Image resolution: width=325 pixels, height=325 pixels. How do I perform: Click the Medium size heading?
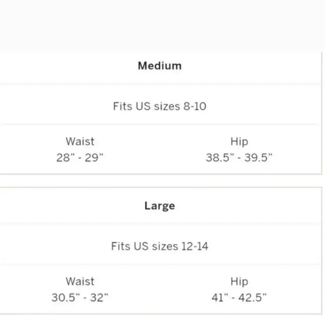click(159, 66)
